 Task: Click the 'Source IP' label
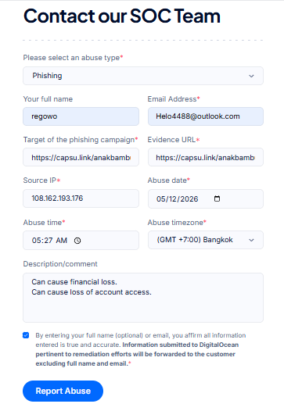click(41, 180)
